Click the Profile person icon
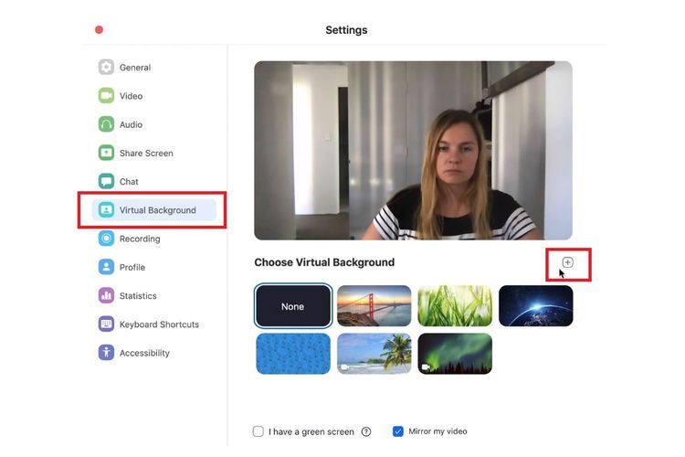Image resolution: width=685 pixels, height=457 pixels. click(106, 267)
